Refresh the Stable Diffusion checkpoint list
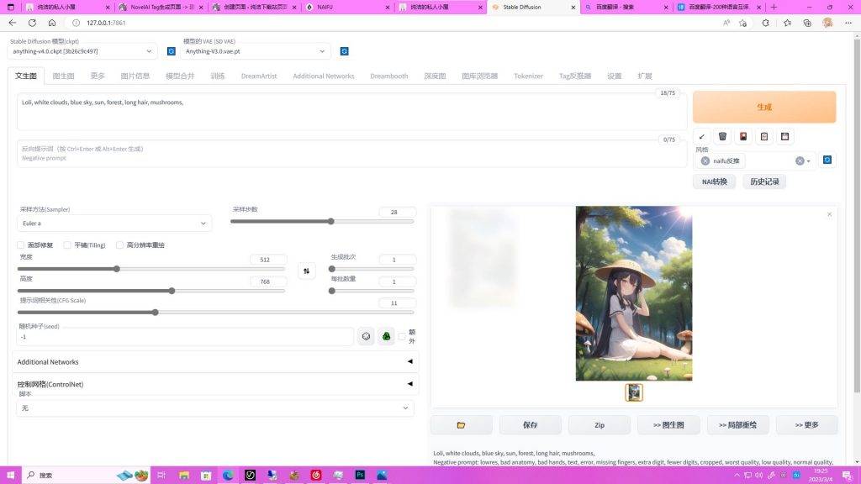 point(172,51)
